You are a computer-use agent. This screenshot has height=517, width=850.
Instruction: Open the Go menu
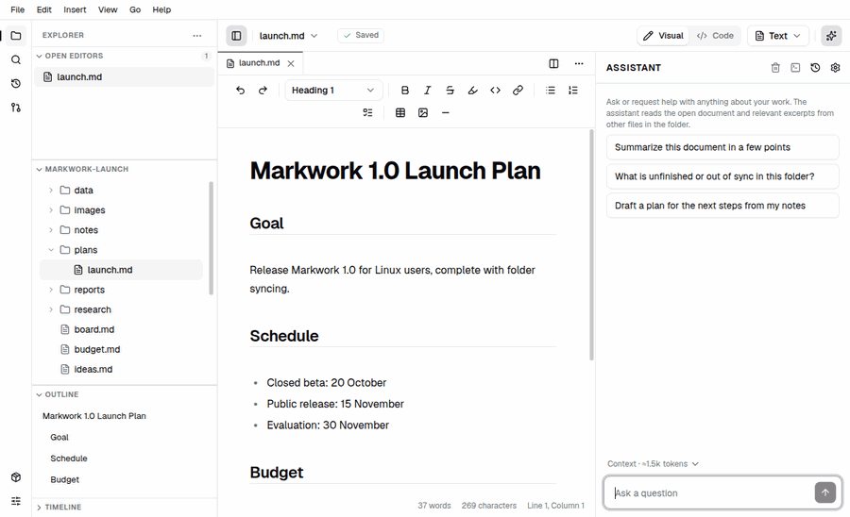pos(135,9)
